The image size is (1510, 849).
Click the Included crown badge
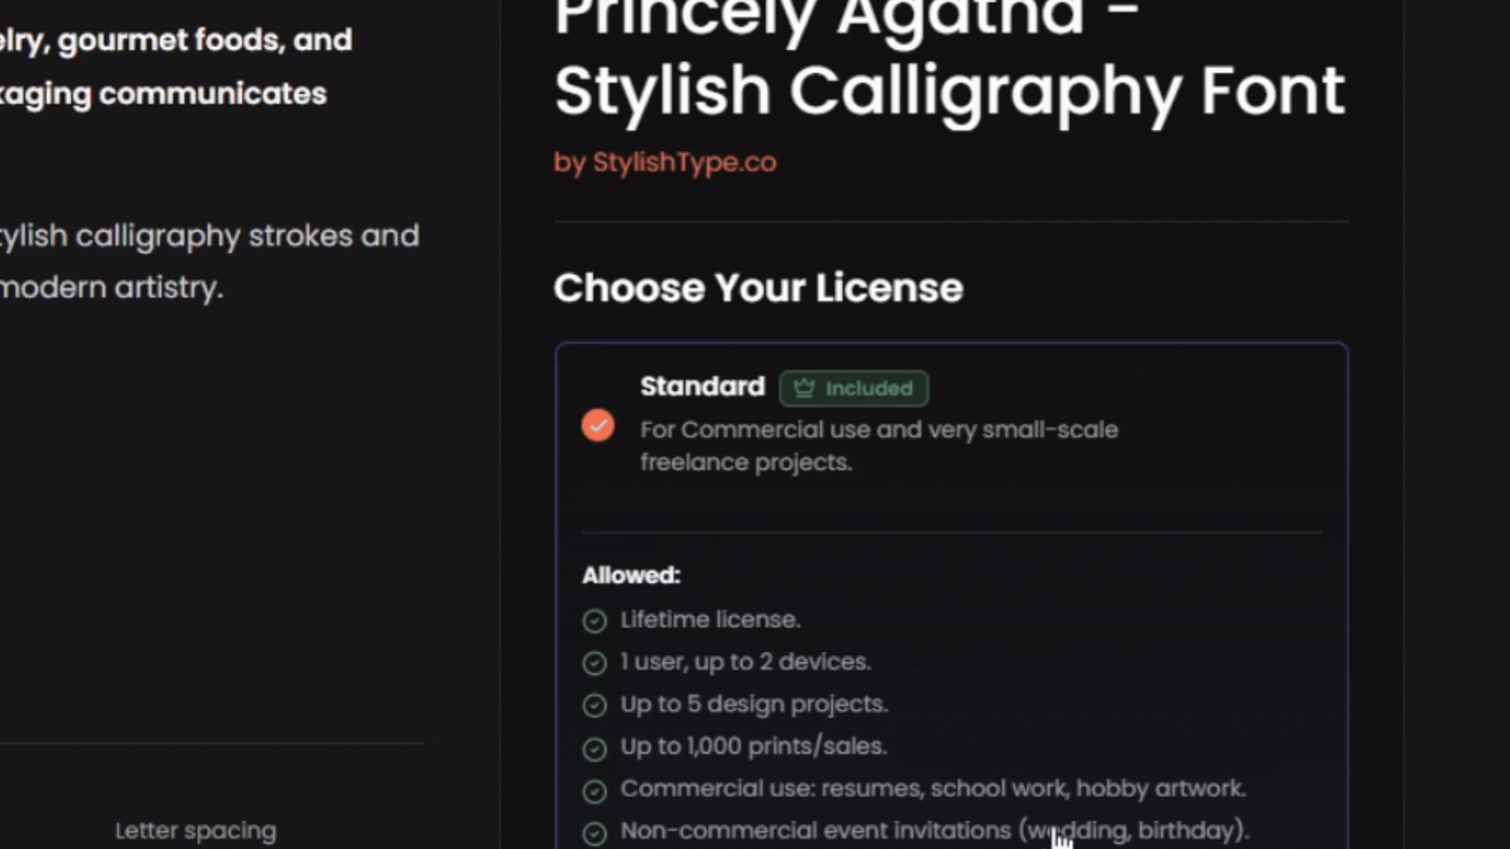click(854, 388)
